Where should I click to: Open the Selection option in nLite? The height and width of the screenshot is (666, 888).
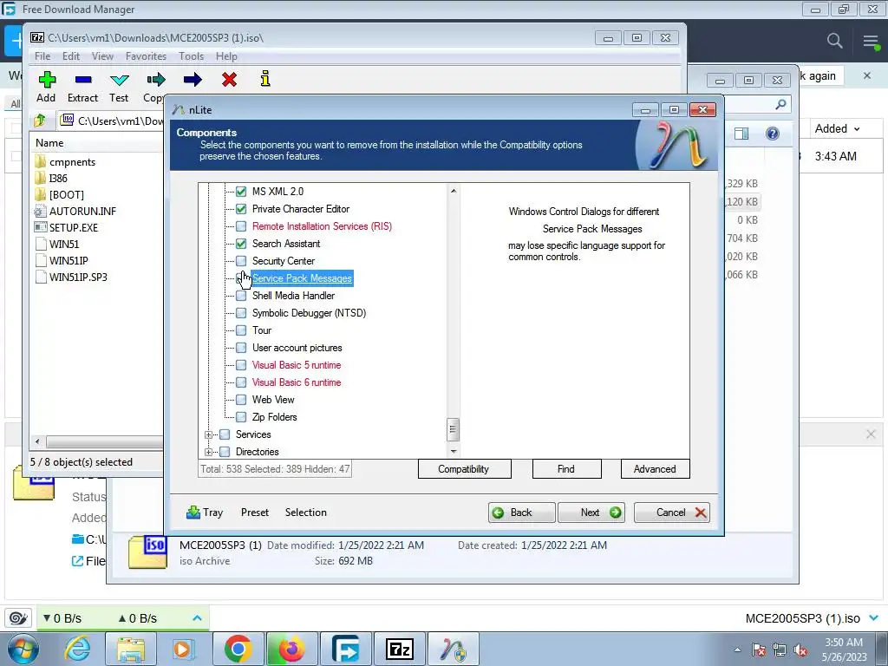(306, 513)
